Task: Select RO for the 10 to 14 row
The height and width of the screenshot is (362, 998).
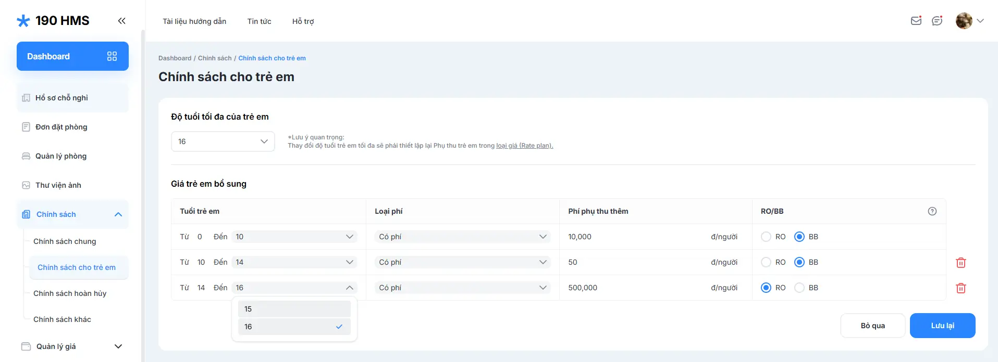Action: (766, 262)
